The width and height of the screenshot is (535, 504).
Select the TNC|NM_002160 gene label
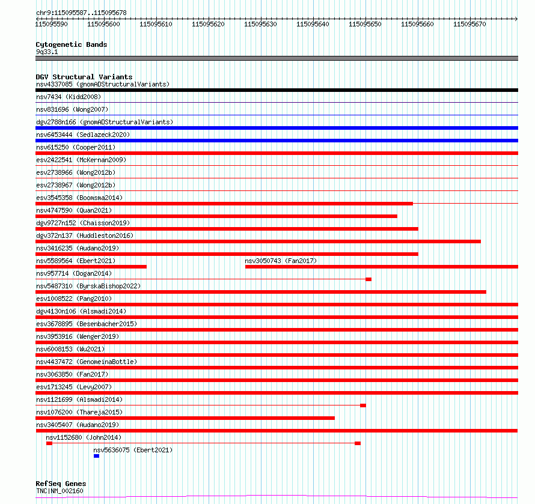click(60, 491)
